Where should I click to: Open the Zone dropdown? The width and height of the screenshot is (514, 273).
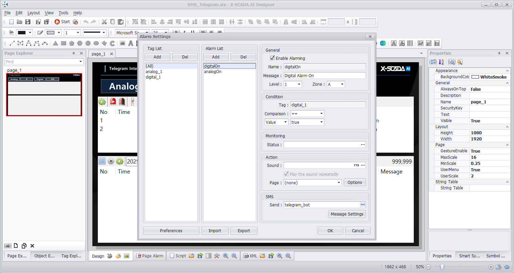click(x=342, y=84)
